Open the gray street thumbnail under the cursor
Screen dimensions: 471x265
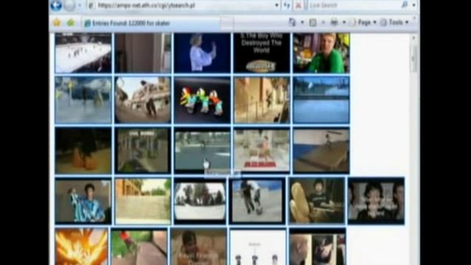pyautogui.click(x=202, y=150)
